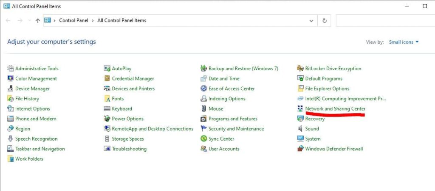Expand the address bar history dropdown arrow
Image resolution: width=435 pixels, height=191 pixels.
tap(311, 21)
